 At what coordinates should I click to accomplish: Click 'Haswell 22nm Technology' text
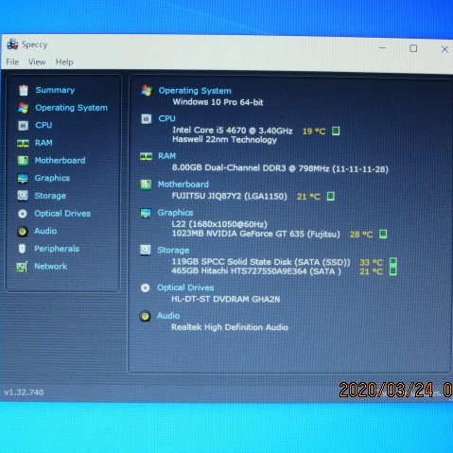coord(224,140)
